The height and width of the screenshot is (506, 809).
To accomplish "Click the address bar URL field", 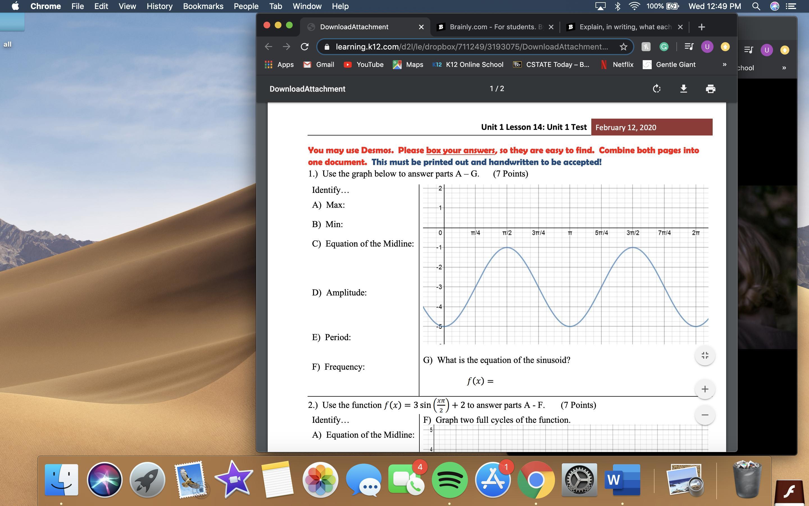I will [x=471, y=47].
